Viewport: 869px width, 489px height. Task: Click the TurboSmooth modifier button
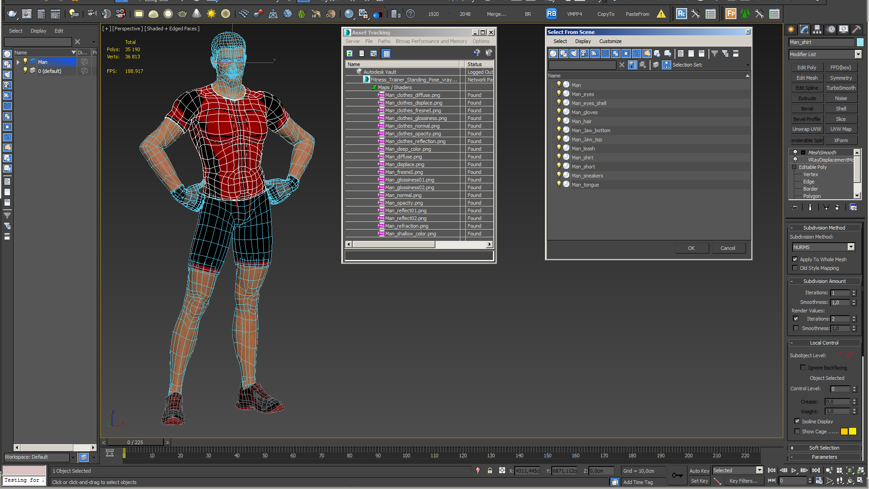coord(840,88)
